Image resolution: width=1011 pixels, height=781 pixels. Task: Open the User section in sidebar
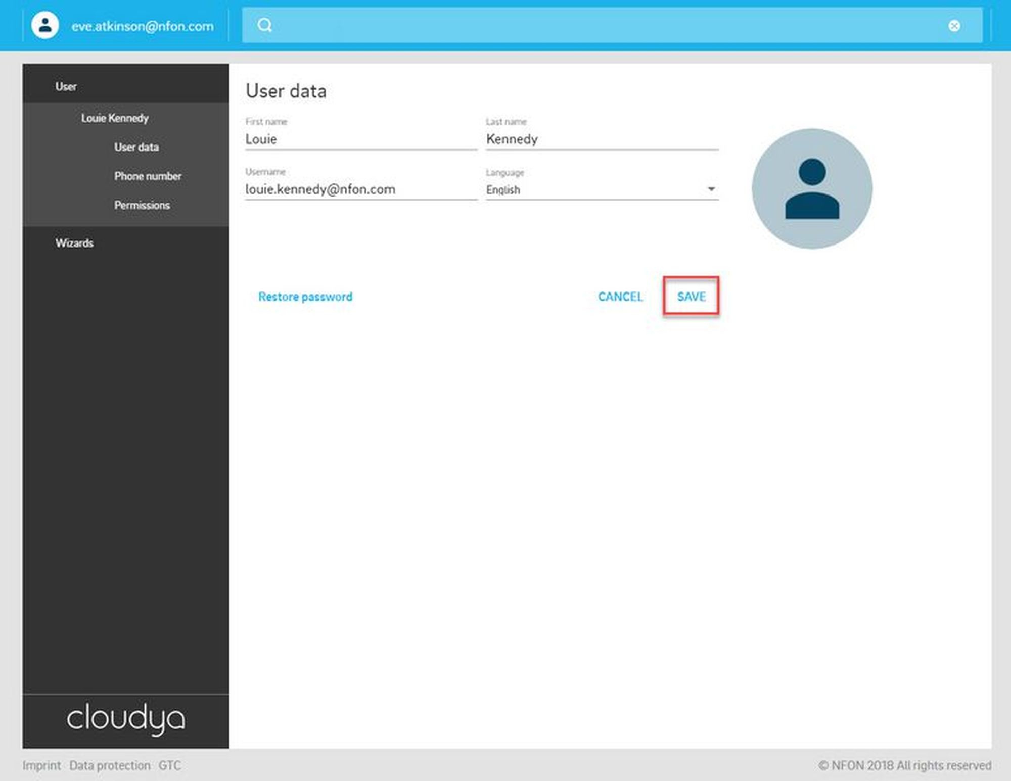(66, 86)
